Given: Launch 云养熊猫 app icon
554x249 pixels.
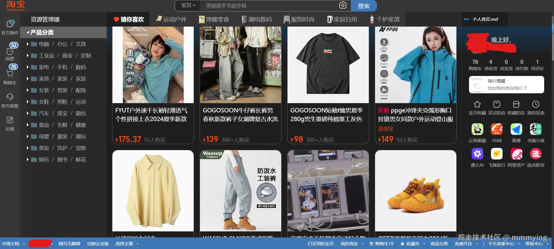Looking at the screenshot, I should pyautogui.click(x=477, y=129).
